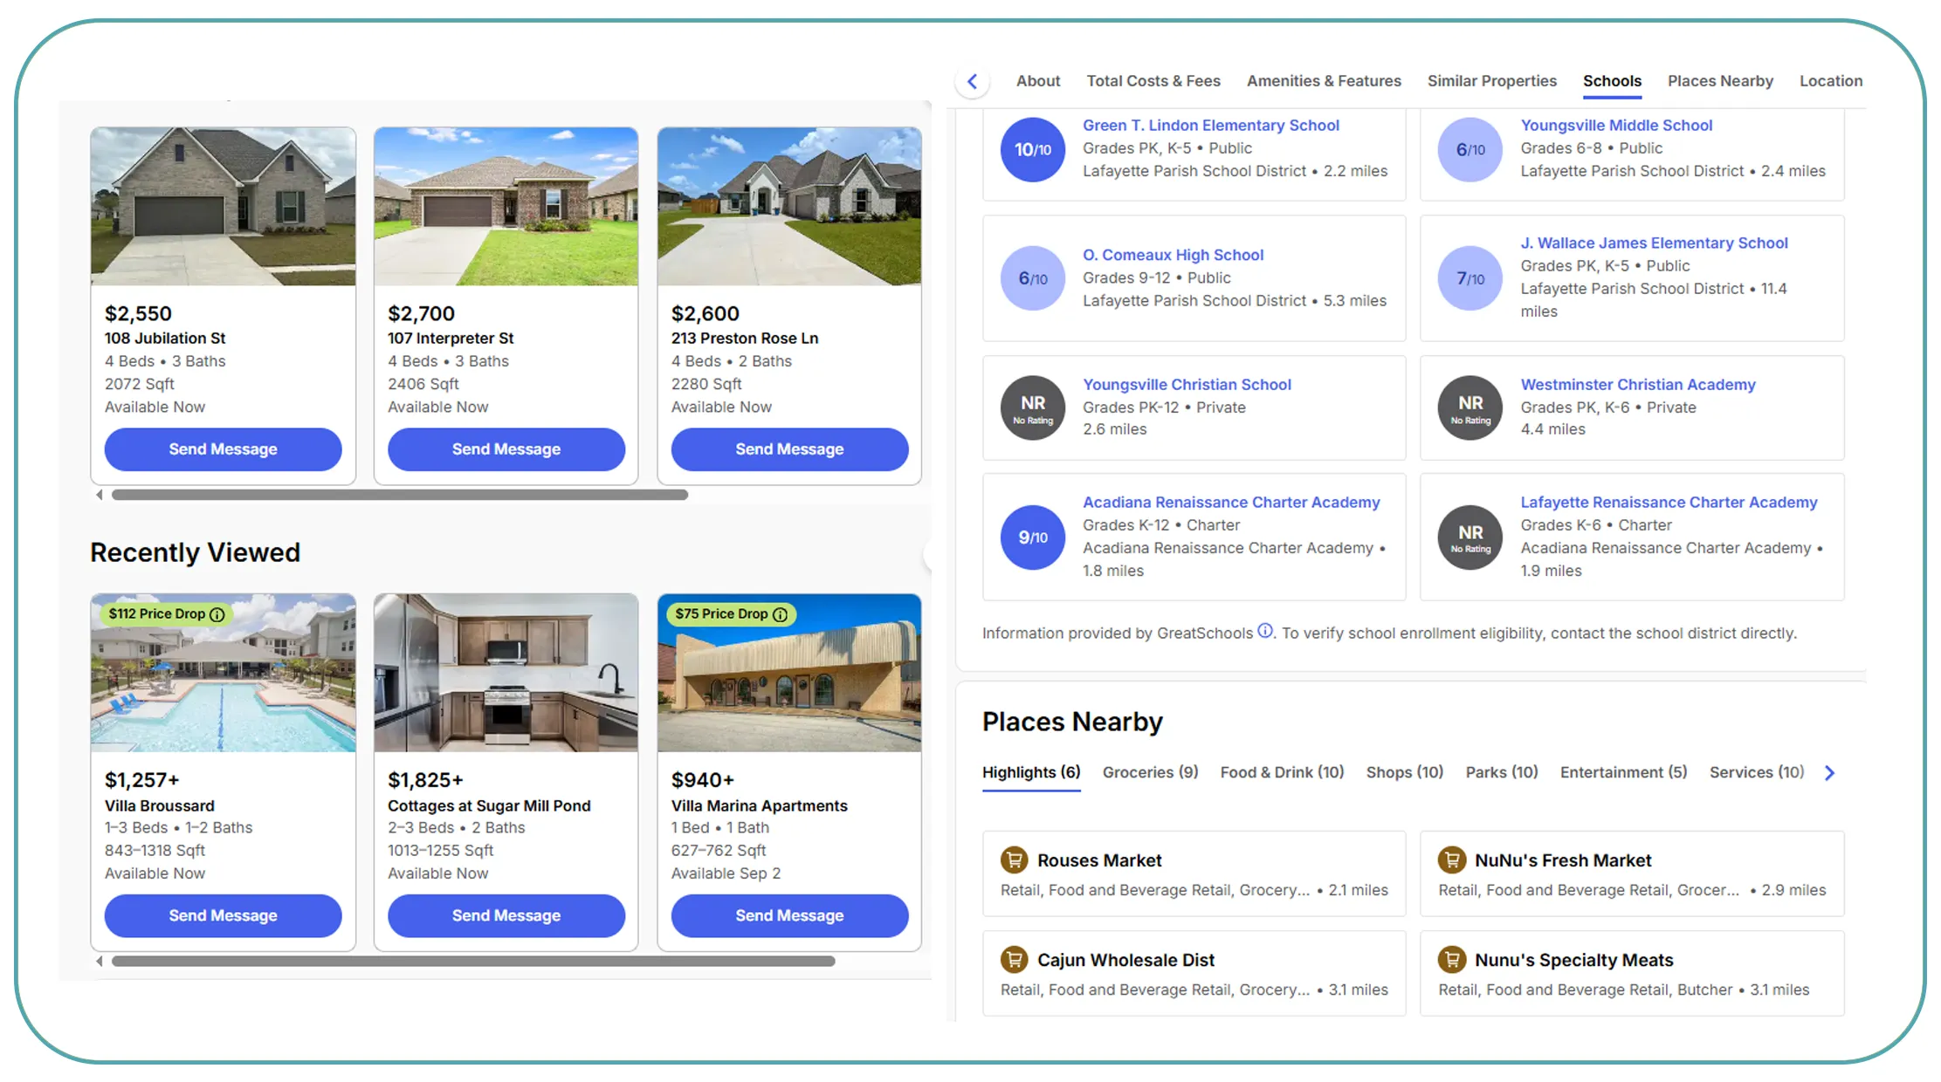Click the Nunu's Specialty Meats place name

click(1573, 960)
